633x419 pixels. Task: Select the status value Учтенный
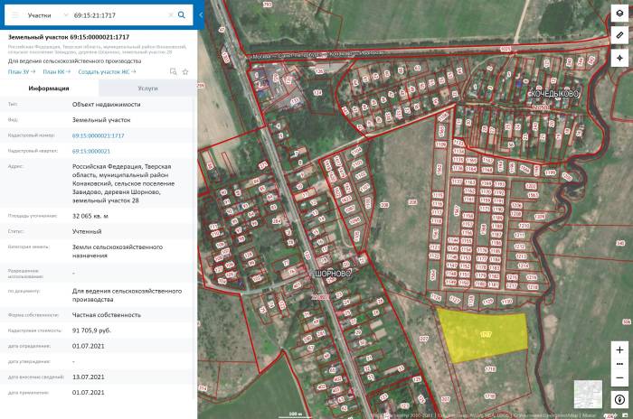[x=87, y=231]
